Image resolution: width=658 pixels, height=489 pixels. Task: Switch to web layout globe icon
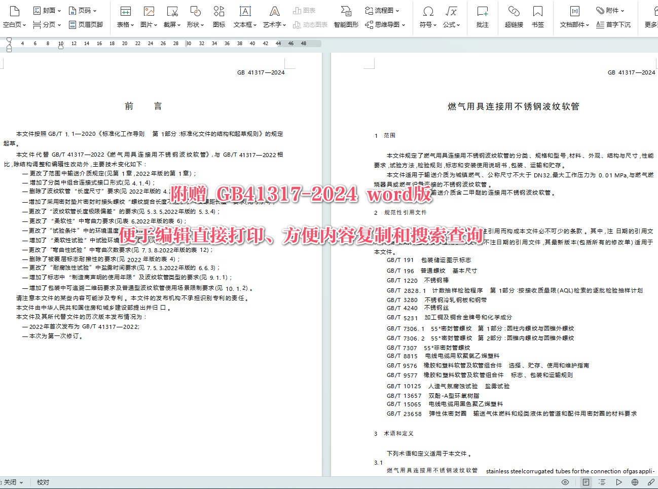tap(635, 482)
